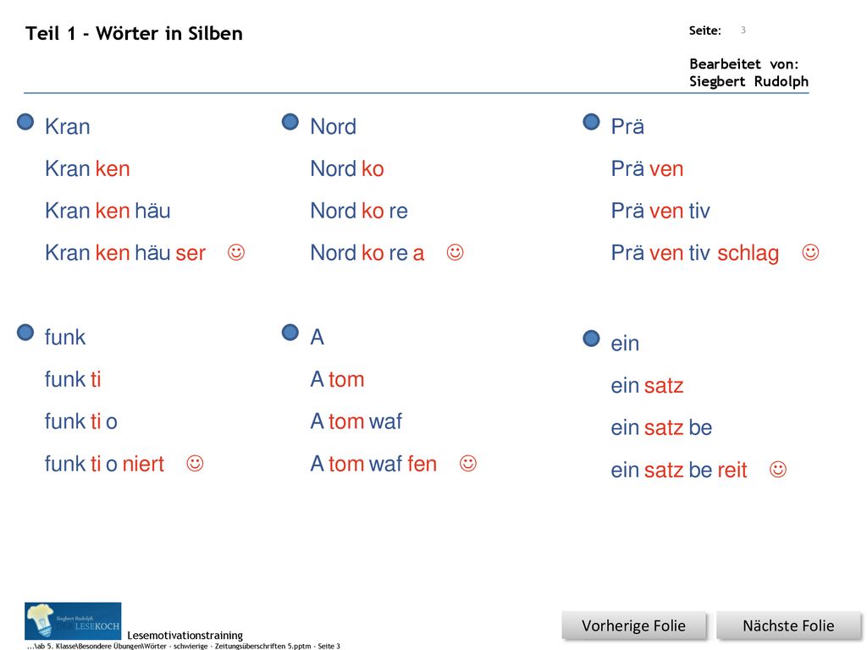This screenshot has width=867, height=650.
Task: Go back with Vorherige Folie button
Action: point(633,625)
